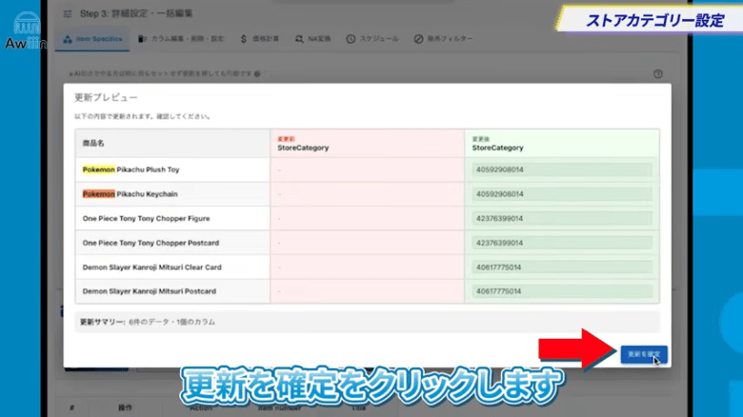Click the new StoreCategory value for Chopper Figure
The height and width of the screenshot is (417, 743).
(561, 218)
